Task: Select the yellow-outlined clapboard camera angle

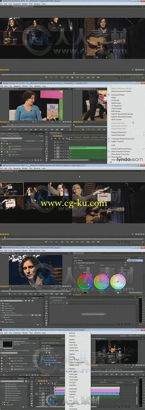Action: tap(12, 189)
